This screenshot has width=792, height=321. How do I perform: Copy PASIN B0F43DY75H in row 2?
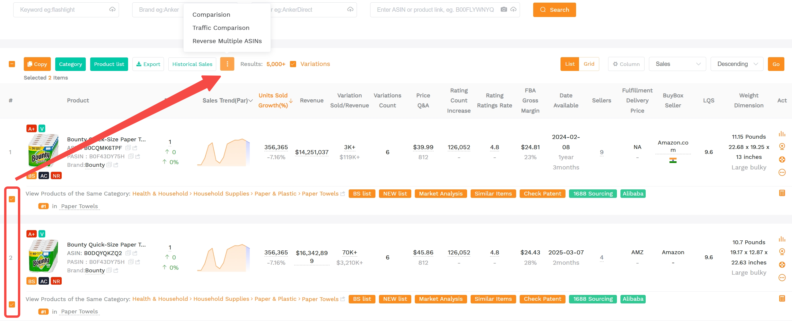tap(131, 262)
